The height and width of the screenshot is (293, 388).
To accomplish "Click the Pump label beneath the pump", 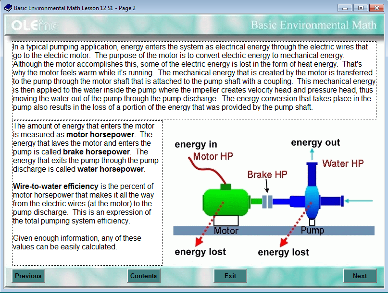I will pyautogui.click(x=313, y=230).
